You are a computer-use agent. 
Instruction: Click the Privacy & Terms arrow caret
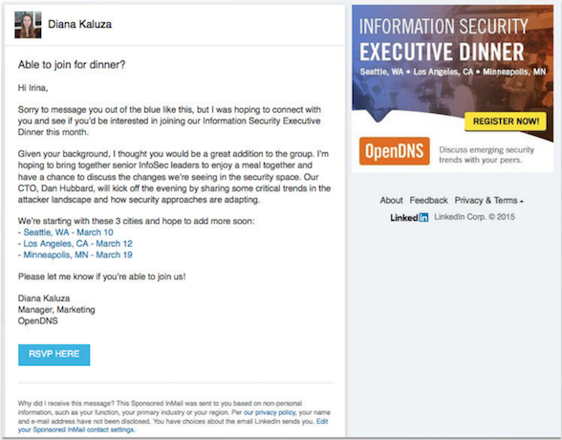pos(522,202)
